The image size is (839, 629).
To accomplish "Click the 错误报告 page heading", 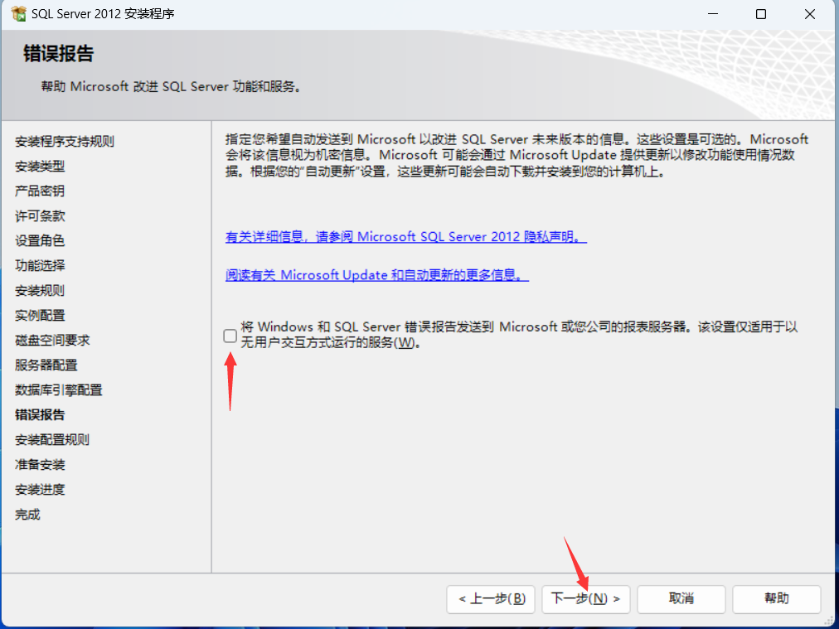I will tap(59, 54).
